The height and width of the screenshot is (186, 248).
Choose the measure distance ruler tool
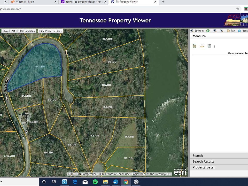[202, 46]
